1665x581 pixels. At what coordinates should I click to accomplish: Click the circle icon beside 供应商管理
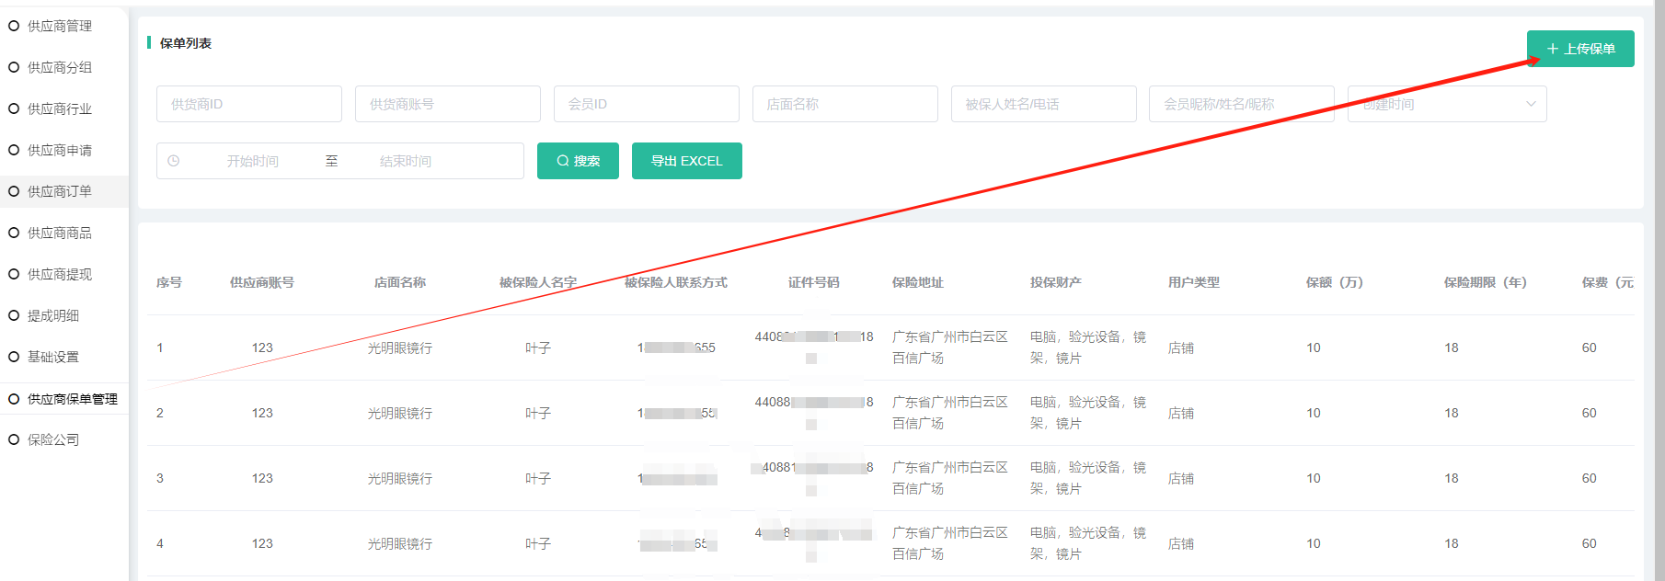[x=14, y=26]
